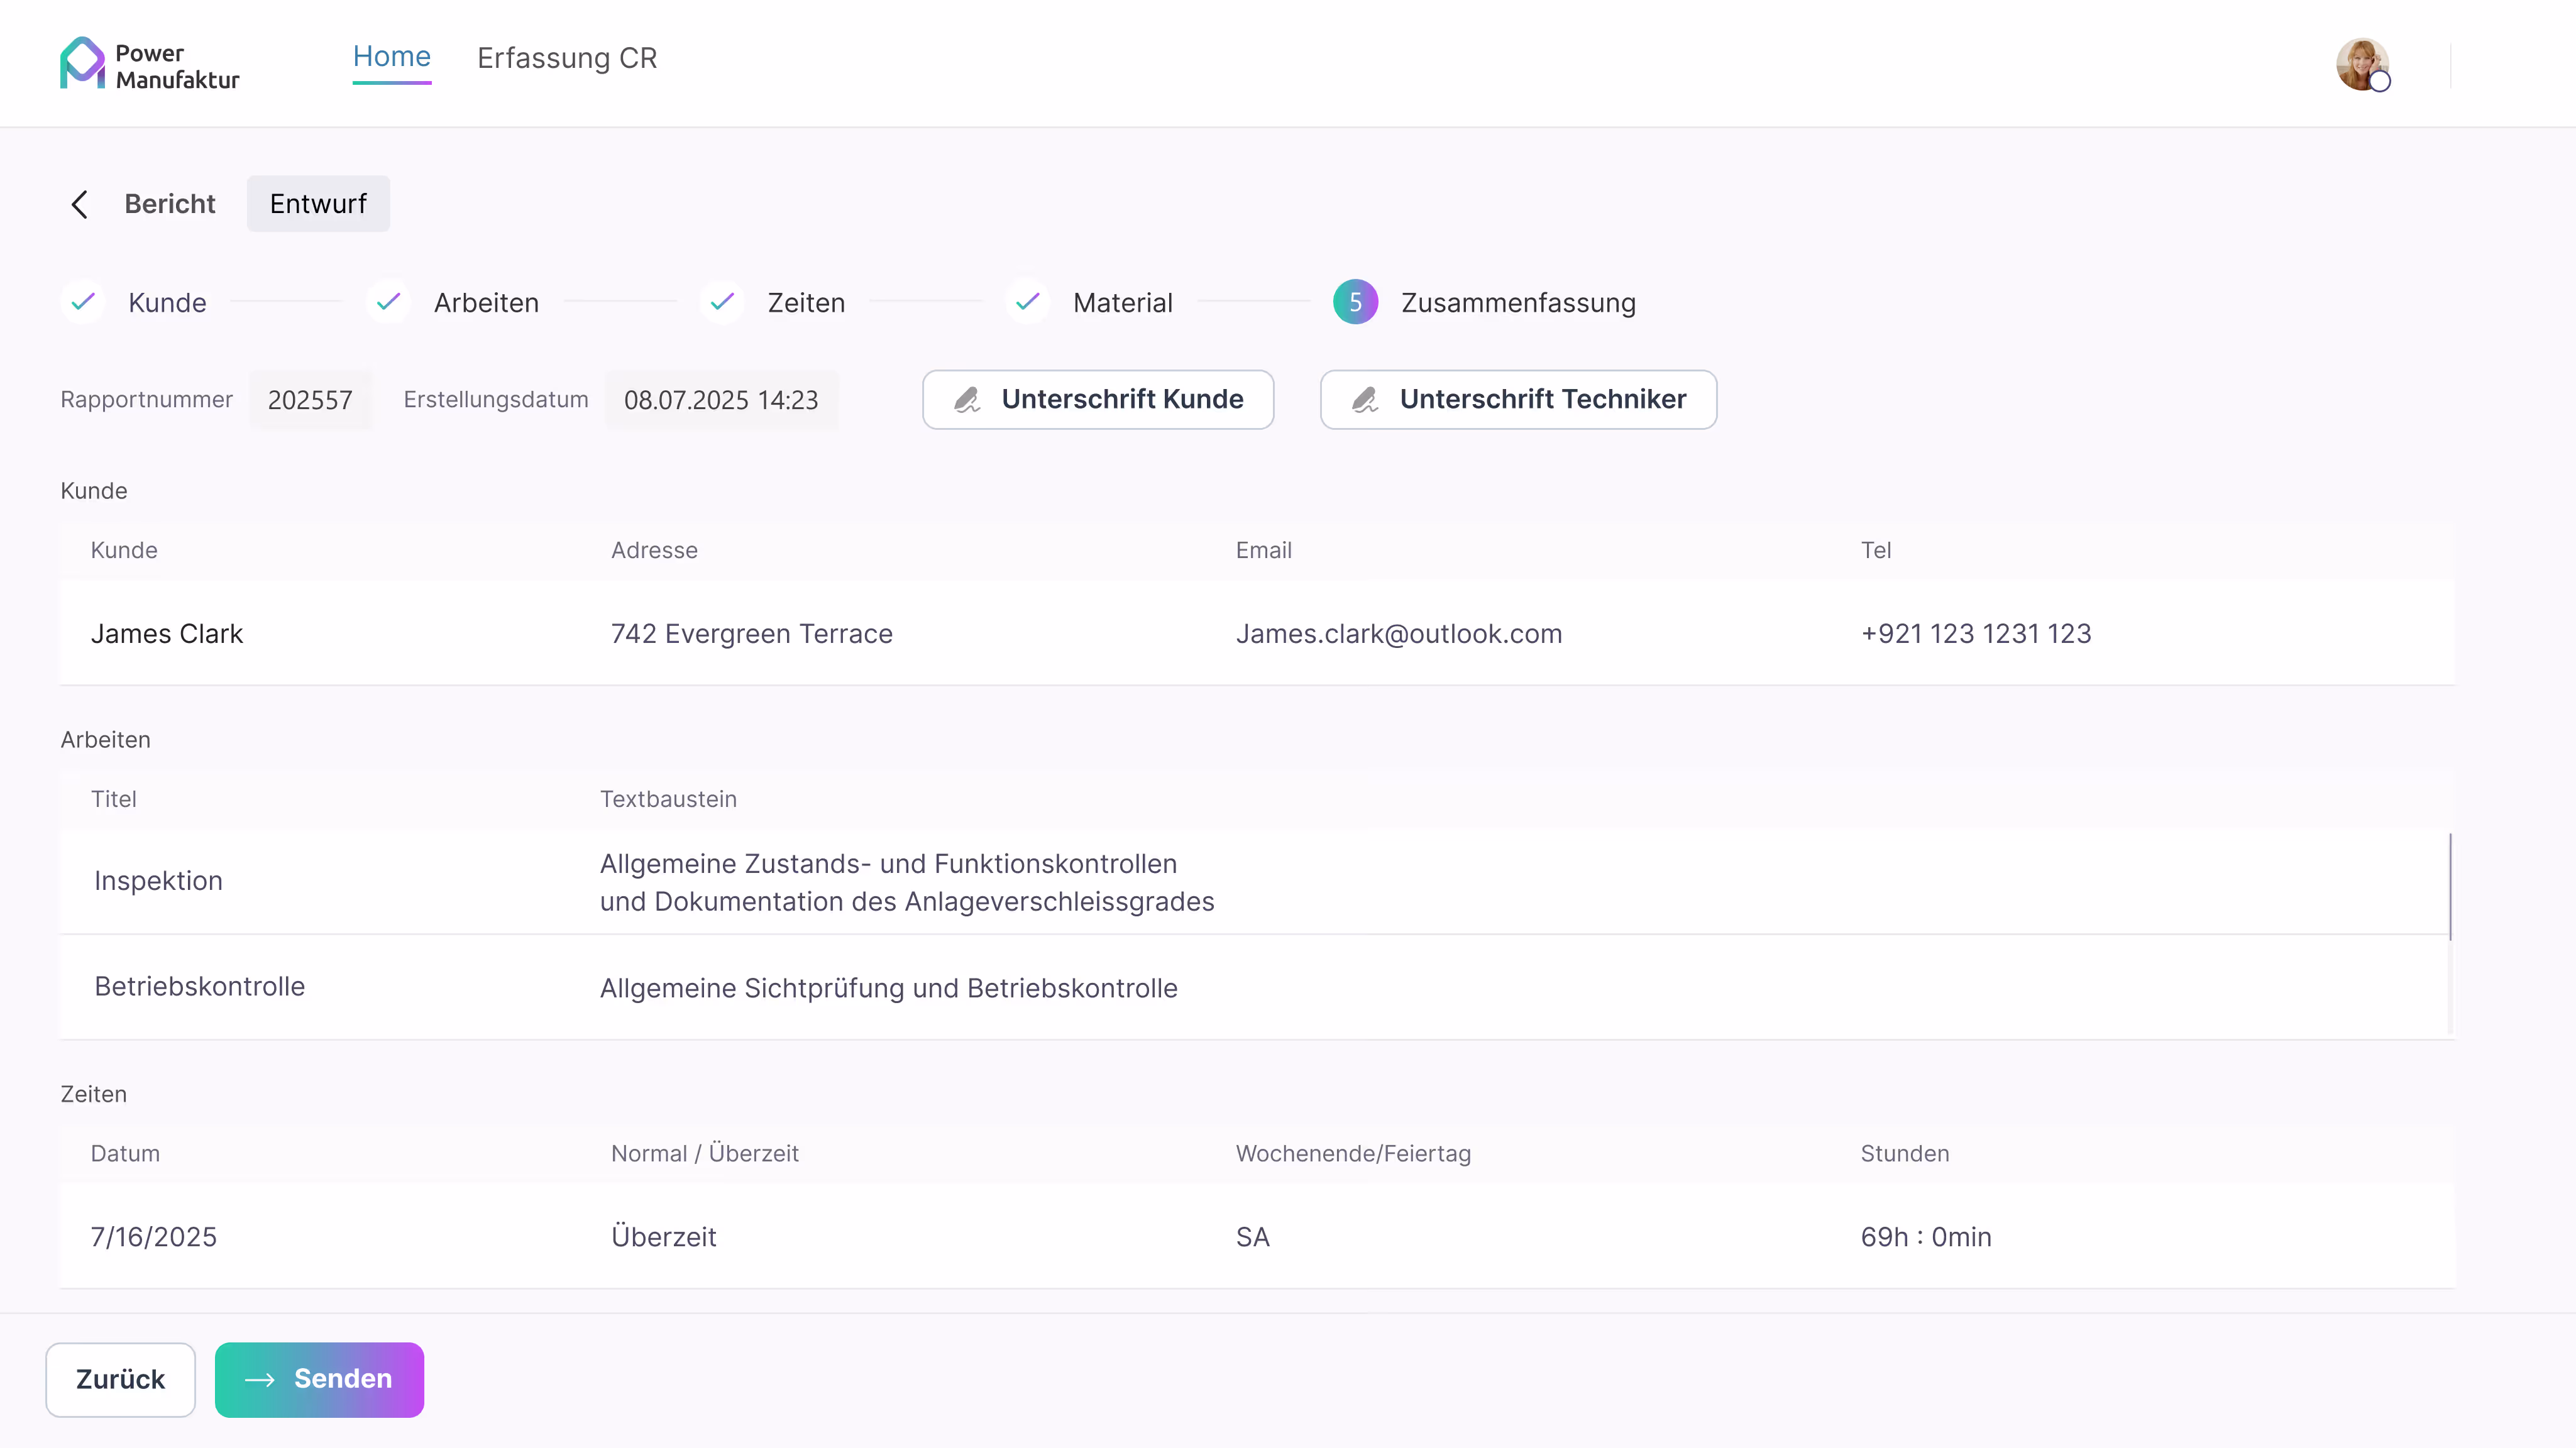
Task: Select the Inspektion row
Action: [159, 881]
